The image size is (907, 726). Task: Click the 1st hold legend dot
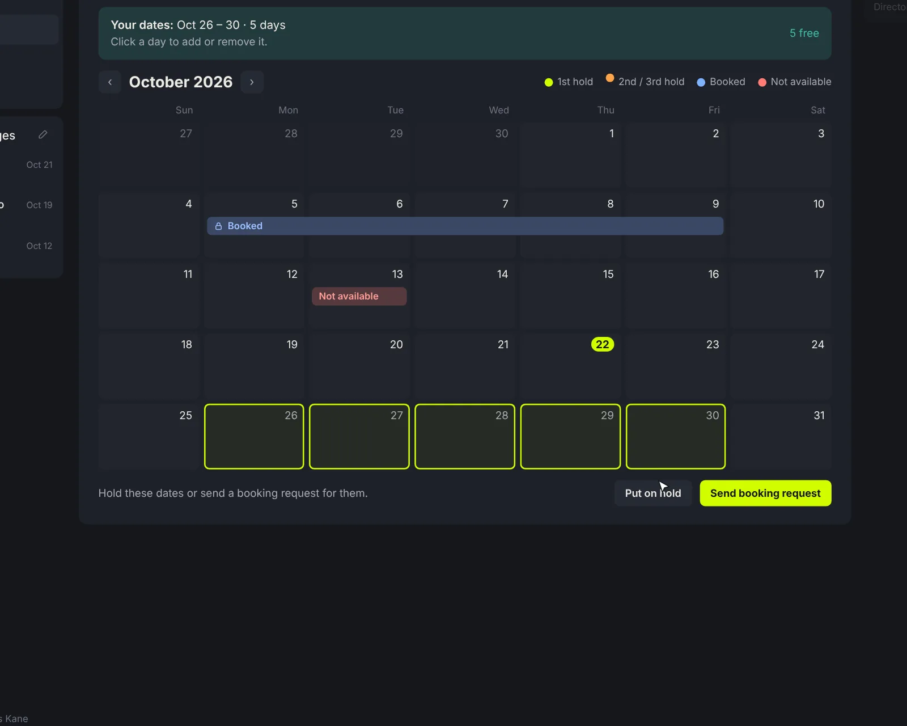pos(548,82)
